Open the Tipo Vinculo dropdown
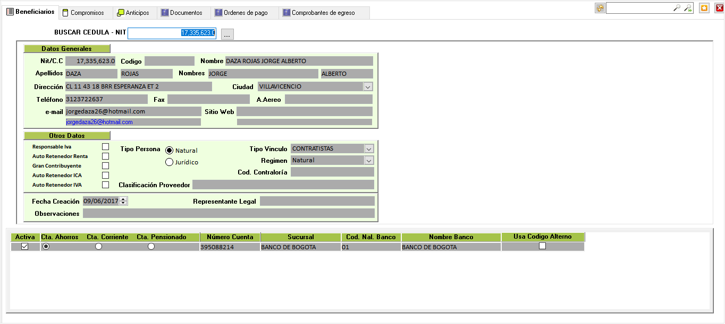This screenshot has height=324, width=725. coord(369,149)
